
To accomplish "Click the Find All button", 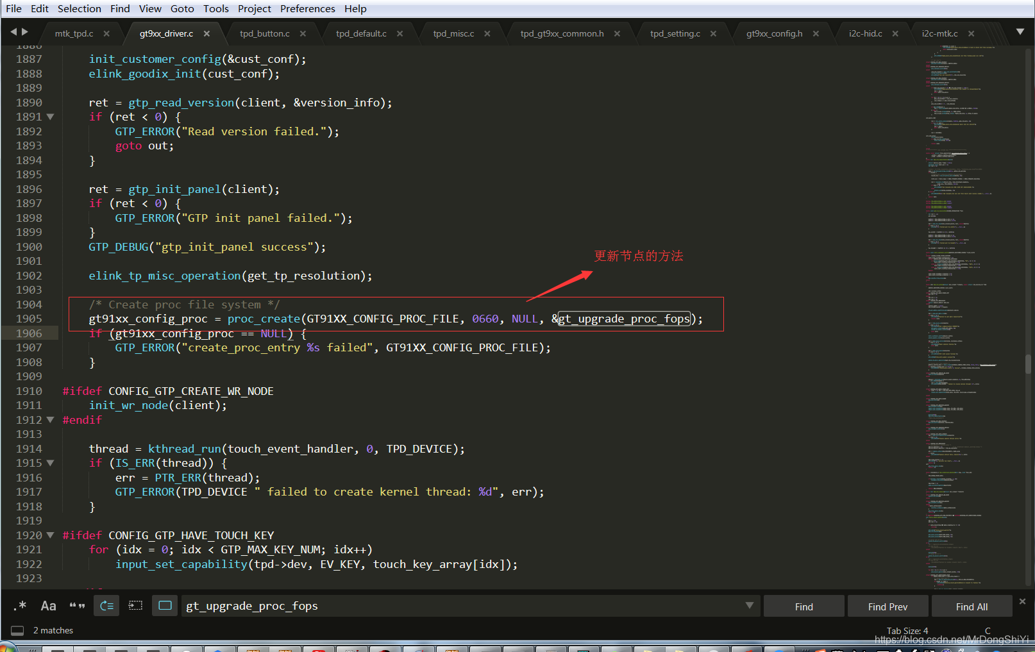I will [x=972, y=606].
